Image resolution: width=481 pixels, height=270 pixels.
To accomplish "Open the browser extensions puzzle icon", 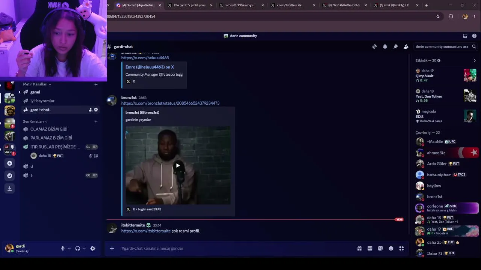I will tap(451, 16).
